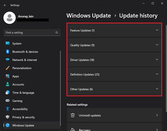Open the Bluetooth & devices icon
This screenshot has height=131, width=167.
[x=8, y=52]
